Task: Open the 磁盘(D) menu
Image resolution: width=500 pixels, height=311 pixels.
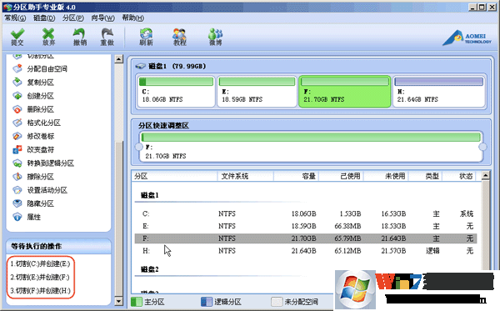Action: (x=44, y=18)
